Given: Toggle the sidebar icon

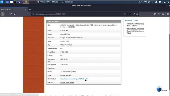Looking at the screenshot, I should tap(159, 14).
